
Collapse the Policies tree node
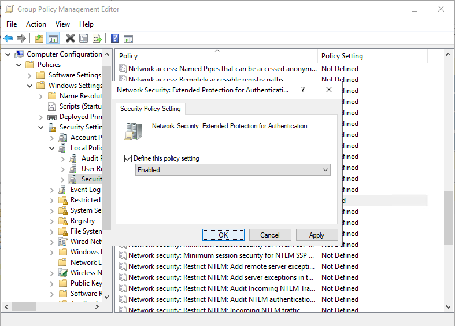(x=19, y=65)
